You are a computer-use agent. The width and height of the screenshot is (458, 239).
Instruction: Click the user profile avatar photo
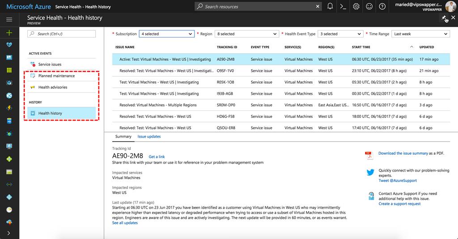click(450, 6)
